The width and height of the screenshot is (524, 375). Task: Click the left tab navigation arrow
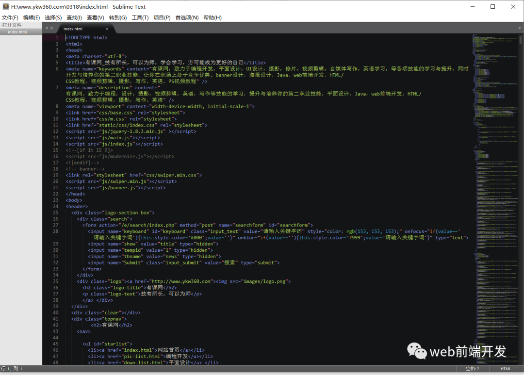[x=46, y=28]
